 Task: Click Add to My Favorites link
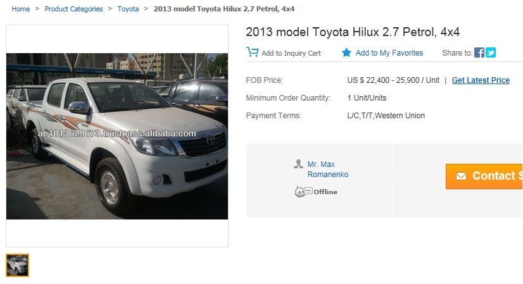(x=389, y=53)
